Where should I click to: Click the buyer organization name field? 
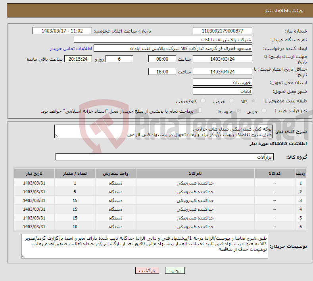(x=163, y=40)
